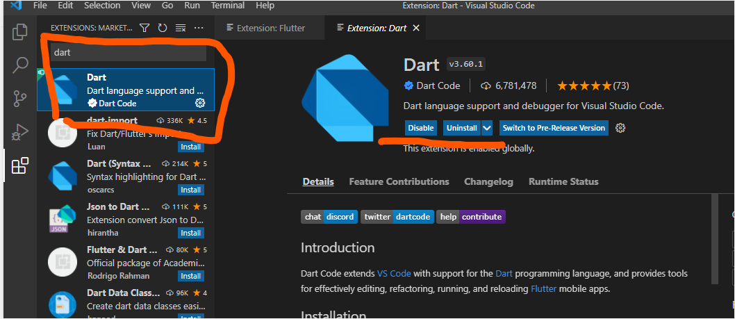Click the Dart Code publisher link
The width and height of the screenshot is (735, 319).
click(x=438, y=86)
